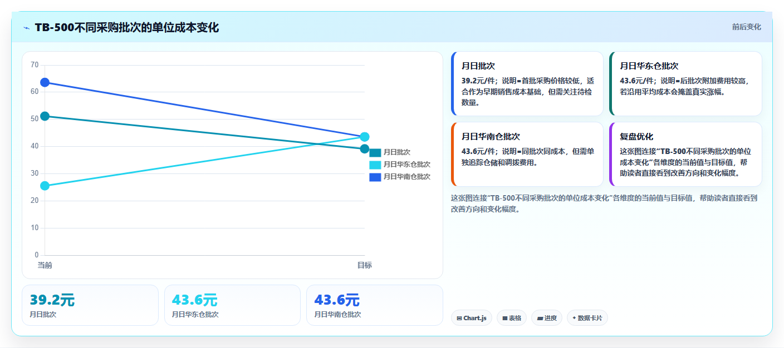Click the dark blue 43.6元 stat above 月日华南仓批次
The image size is (784, 348).
coord(337,300)
